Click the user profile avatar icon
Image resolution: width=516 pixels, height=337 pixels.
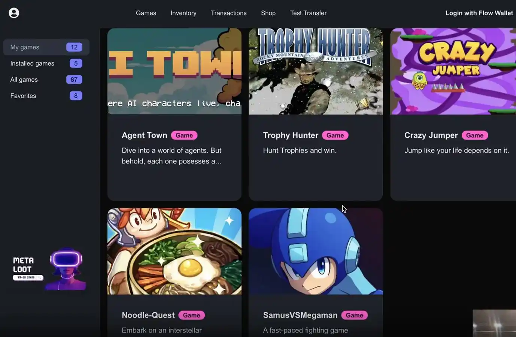tap(14, 13)
